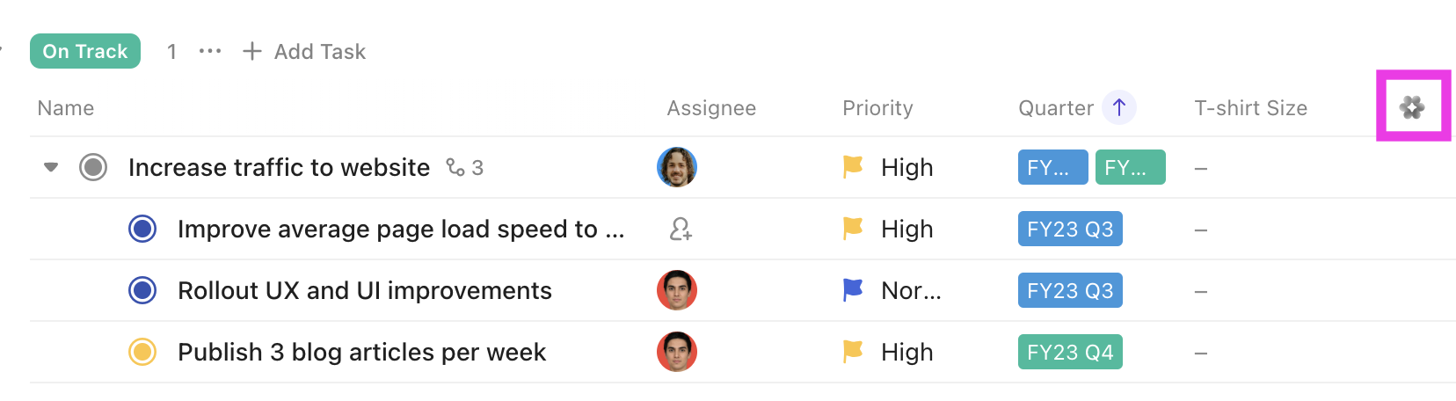Click the T-shirt Size column header
This screenshot has height=401, width=1456.
click(x=1249, y=108)
